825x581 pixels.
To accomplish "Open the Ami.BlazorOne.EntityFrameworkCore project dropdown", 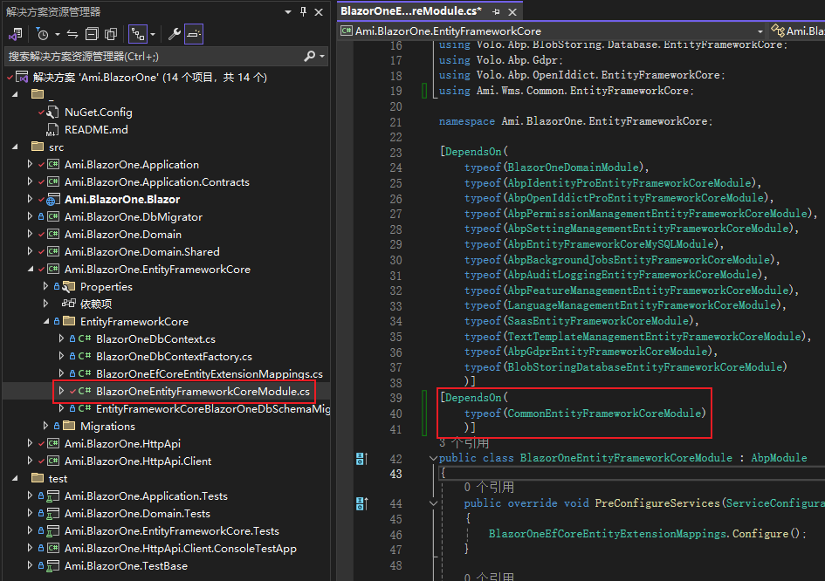I will point(760,31).
